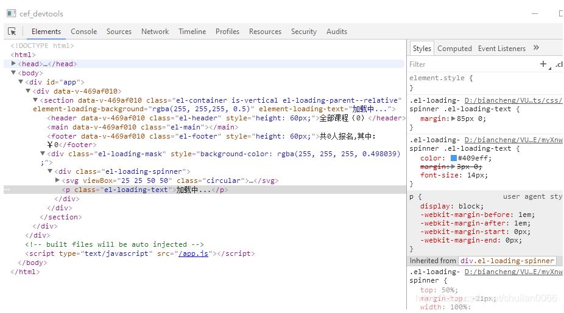Viewport: 564px width, 313px height.
Task: Select the script text/javascript row
Action: pos(140,253)
